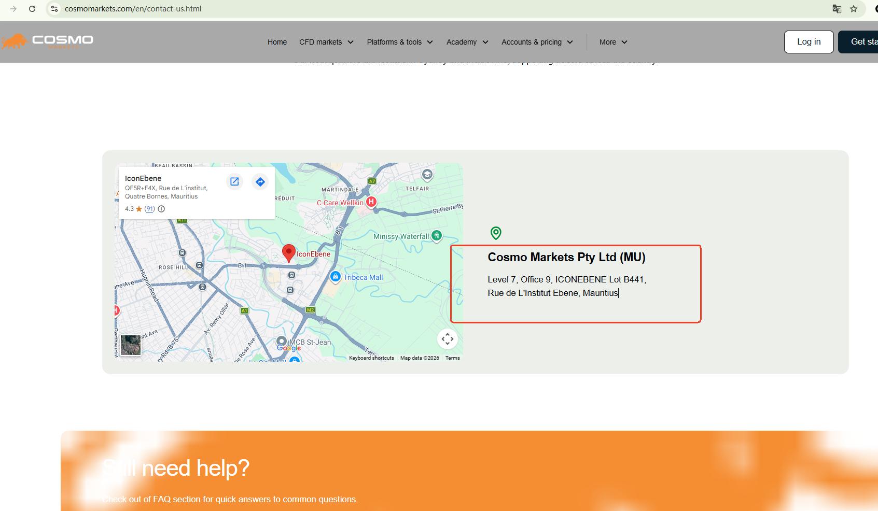Screen dimensions: 878x511
Task: Toggle fullscreen map view
Action: pos(447,339)
